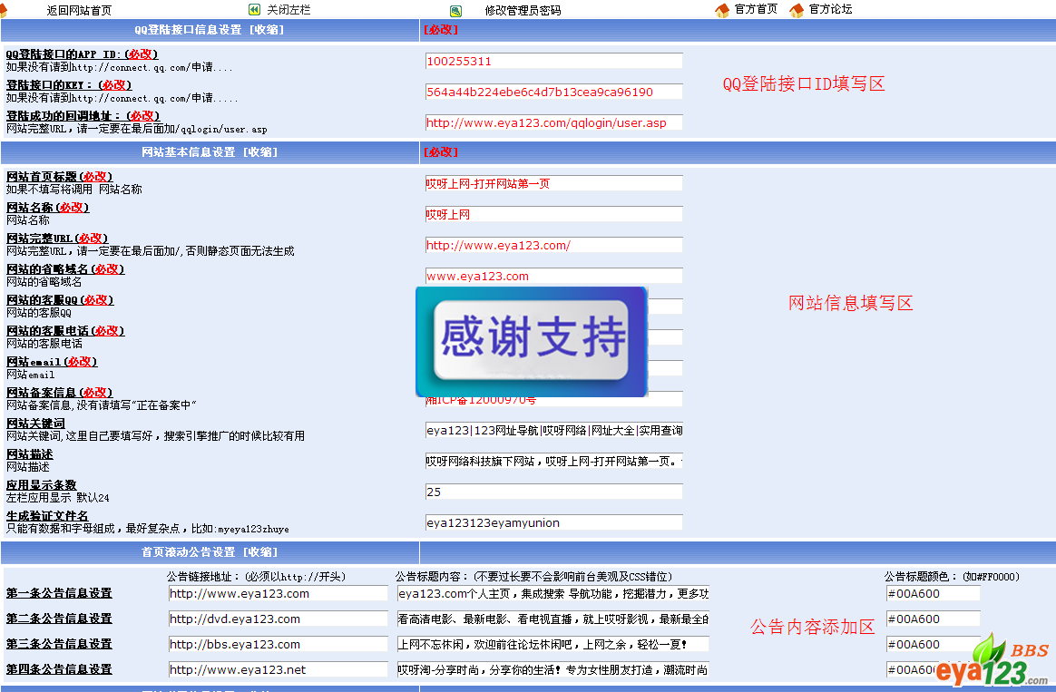
Task: Click the 第三条公告信息设置 label
Action: pos(59,644)
